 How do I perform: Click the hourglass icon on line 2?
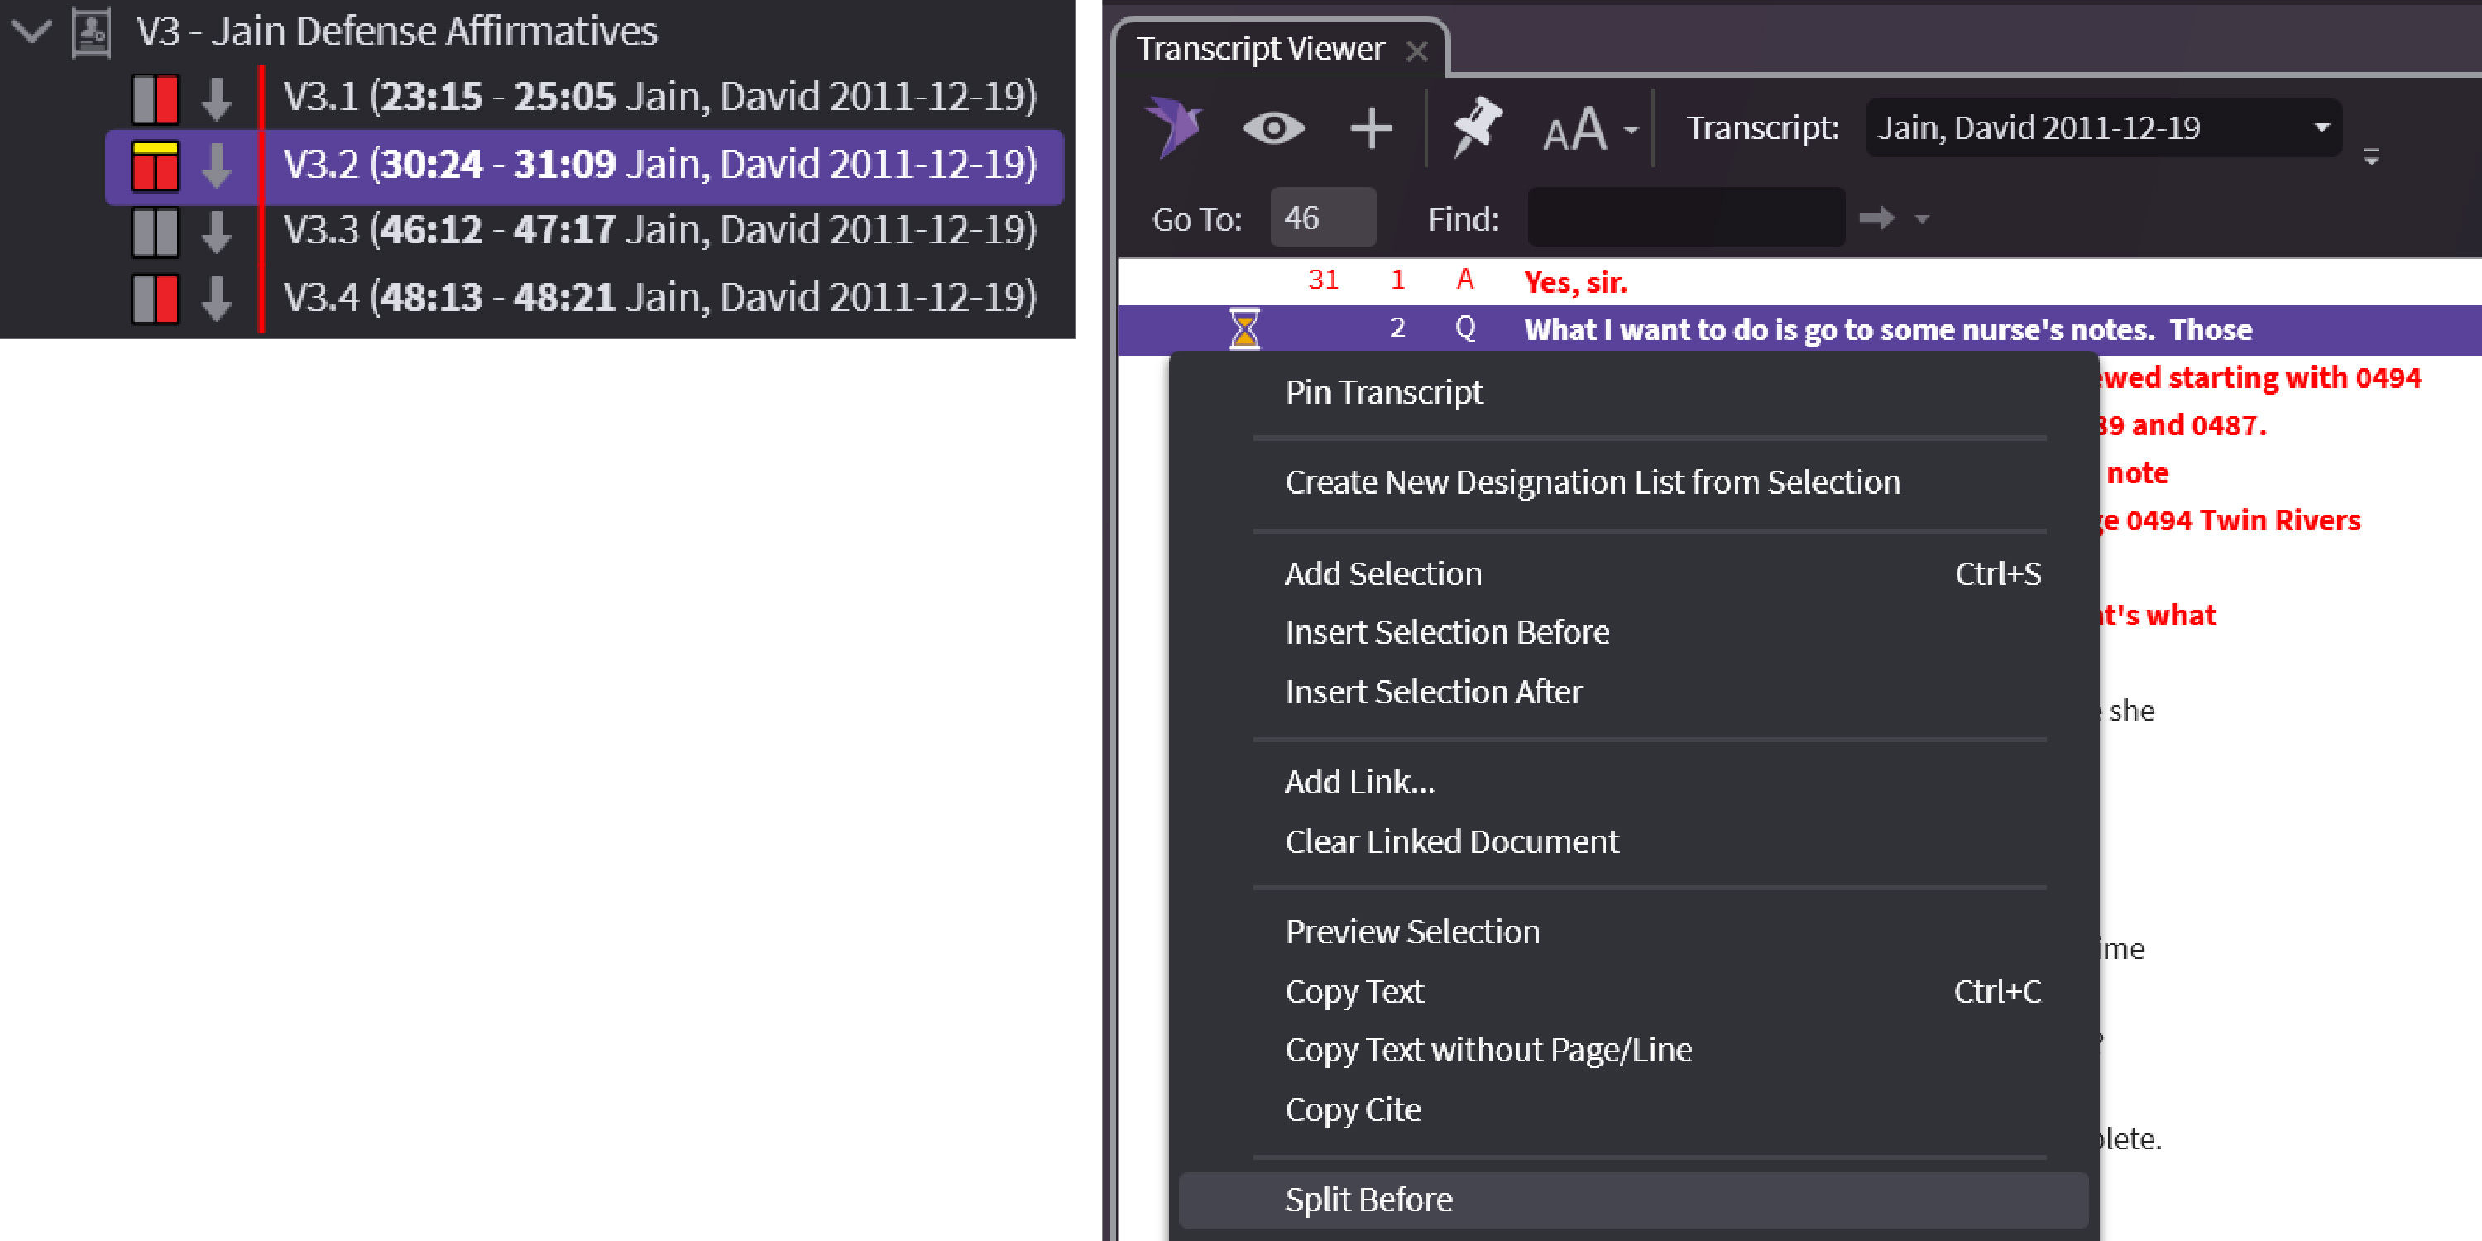[x=1243, y=329]
